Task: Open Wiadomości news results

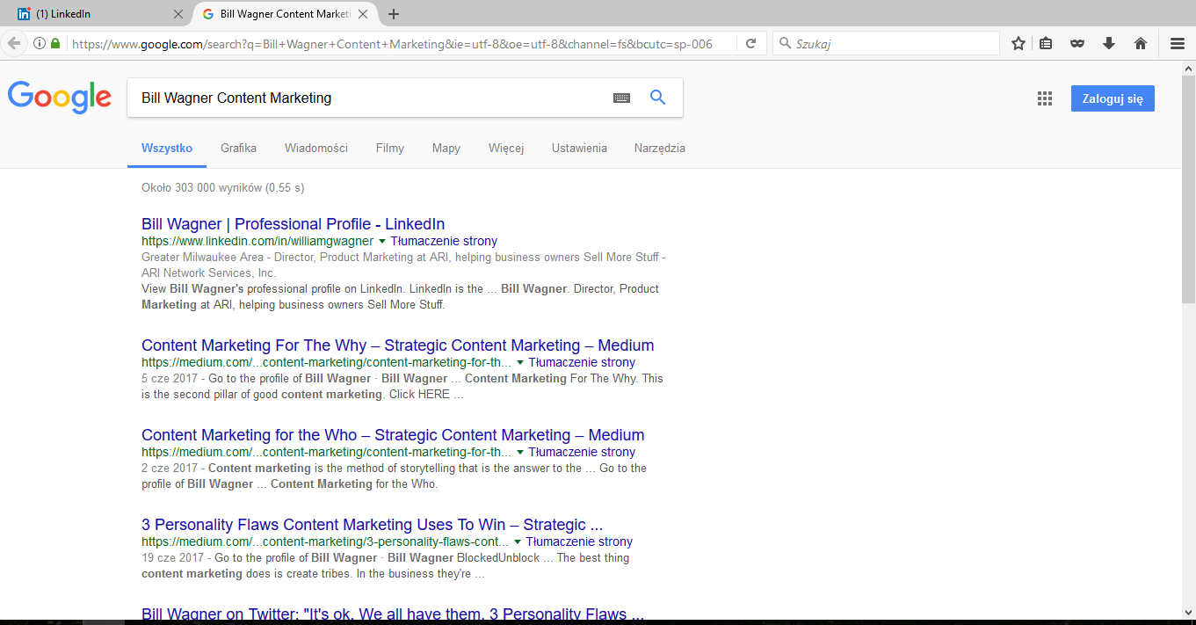Action: tap(316, 148)
